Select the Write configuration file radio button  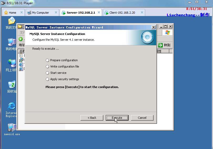click(x=47, y=67)
